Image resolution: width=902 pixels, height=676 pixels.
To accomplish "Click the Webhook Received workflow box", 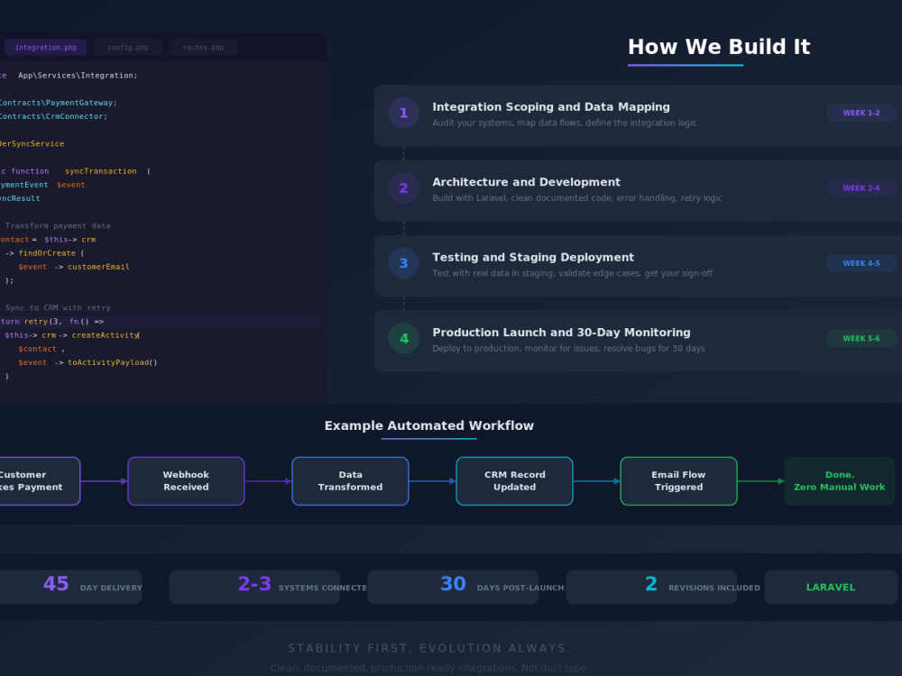I will tap(186, 481).
